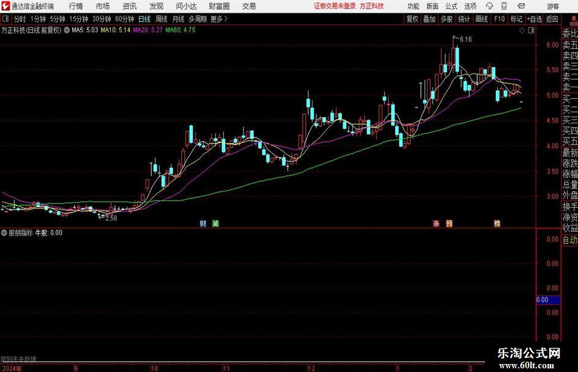Image resolution: width=578 pixels, height=372 pixels.
Task: Click the 6.16 high price annotation
Action: click(x=465, y=40)
